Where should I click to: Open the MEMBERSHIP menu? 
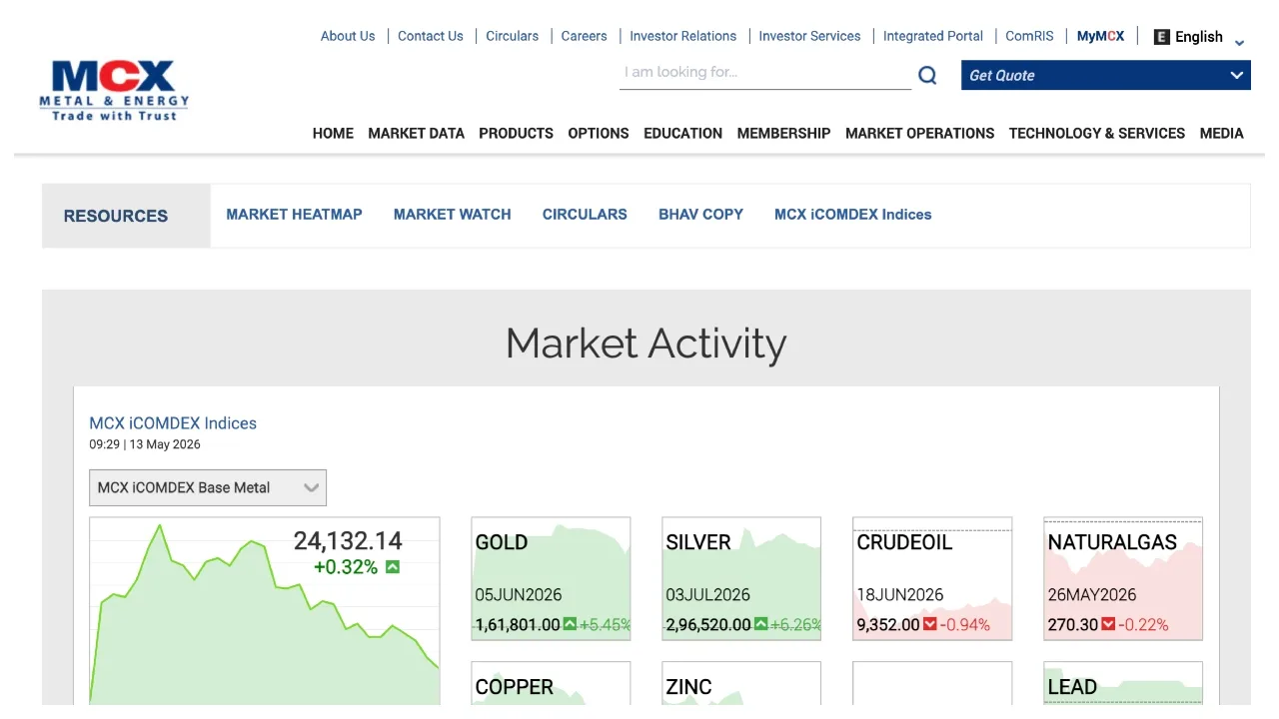click(x=783, y=133)
